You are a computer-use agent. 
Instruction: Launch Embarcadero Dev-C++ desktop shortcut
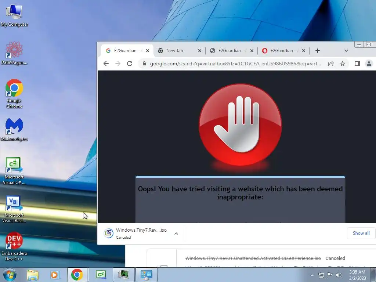click(x=14, y=246)
